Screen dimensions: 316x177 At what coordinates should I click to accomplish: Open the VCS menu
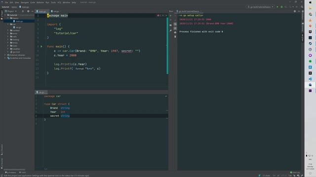click(x=59, y=2)
